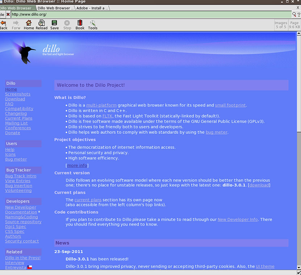
Task: Follow the Volunteering link
Action: (x=18, y=190)
